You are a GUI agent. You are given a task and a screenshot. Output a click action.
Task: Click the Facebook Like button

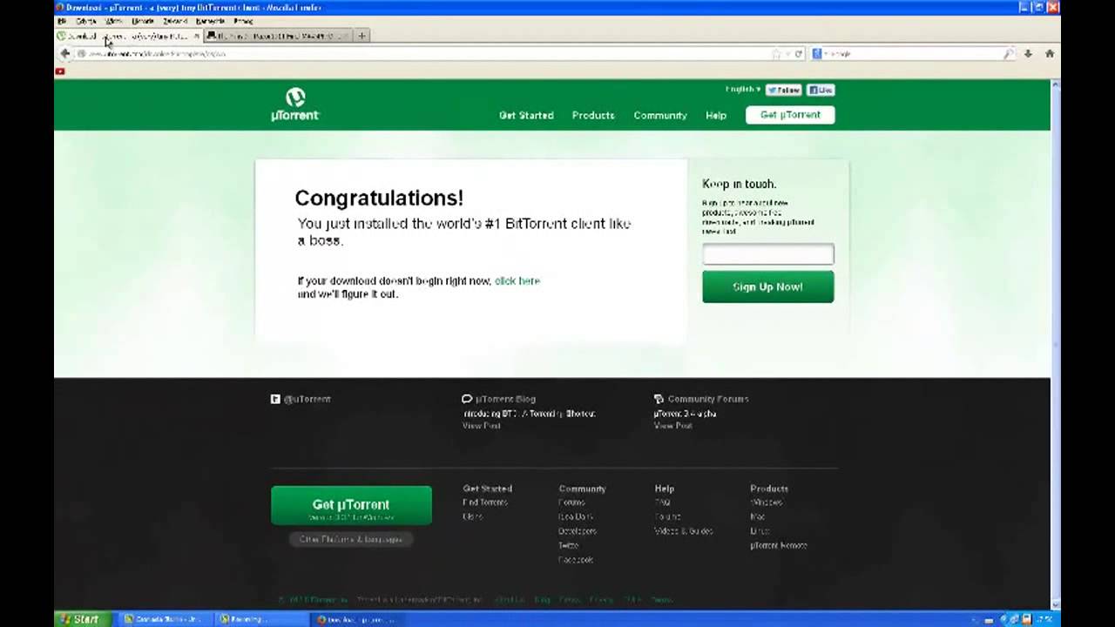(821, 90)
